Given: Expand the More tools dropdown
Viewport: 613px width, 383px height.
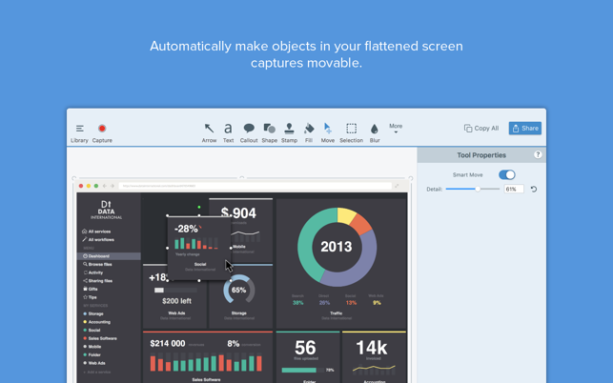Looking at the screenshot, I should coord(396,129).
